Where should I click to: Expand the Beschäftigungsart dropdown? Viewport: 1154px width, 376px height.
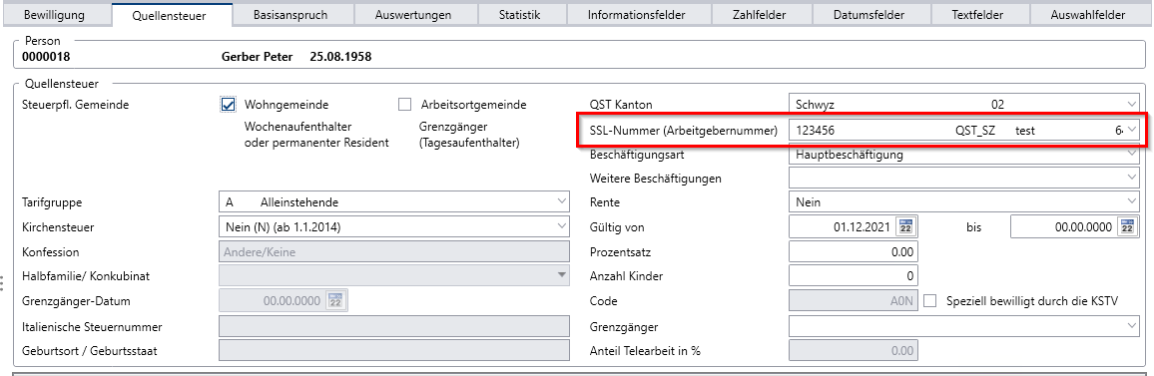click(x=1132, y=154)
